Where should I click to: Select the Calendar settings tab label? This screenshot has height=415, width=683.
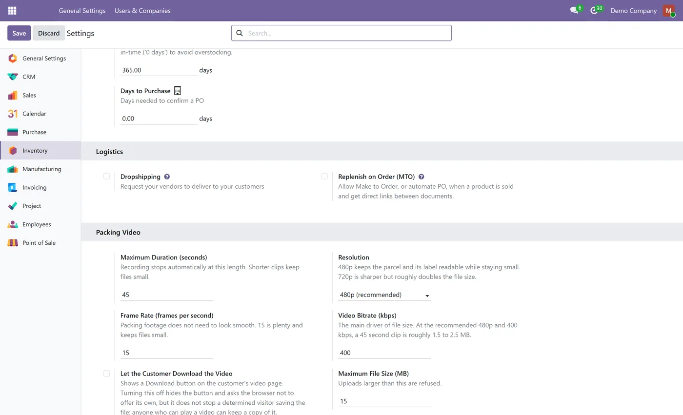click(x=34, y=114)
